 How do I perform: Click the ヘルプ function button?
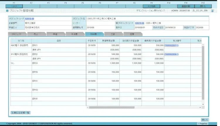tap(14, 6)
